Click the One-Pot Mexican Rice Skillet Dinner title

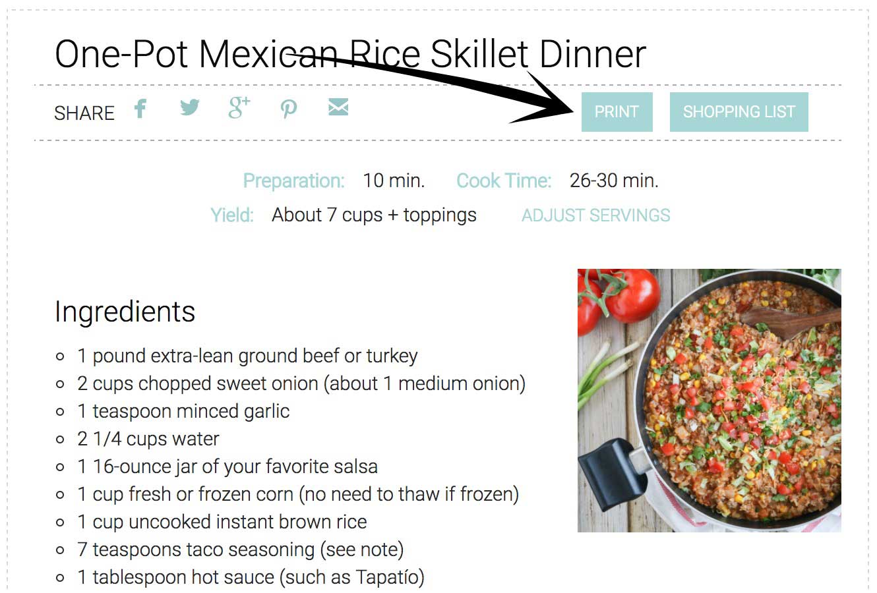[350, 54]
